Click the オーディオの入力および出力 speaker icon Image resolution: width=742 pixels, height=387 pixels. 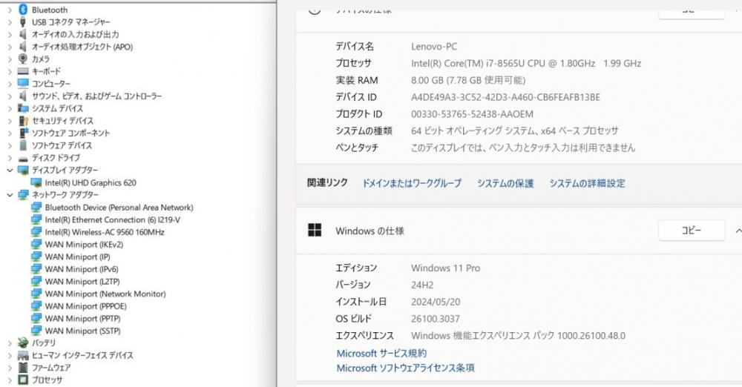coord(22,34)
